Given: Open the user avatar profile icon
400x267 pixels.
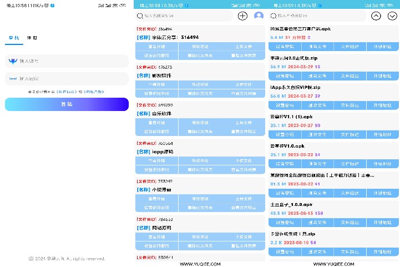Looking at the screenshot, I should [x=259, y=16].
